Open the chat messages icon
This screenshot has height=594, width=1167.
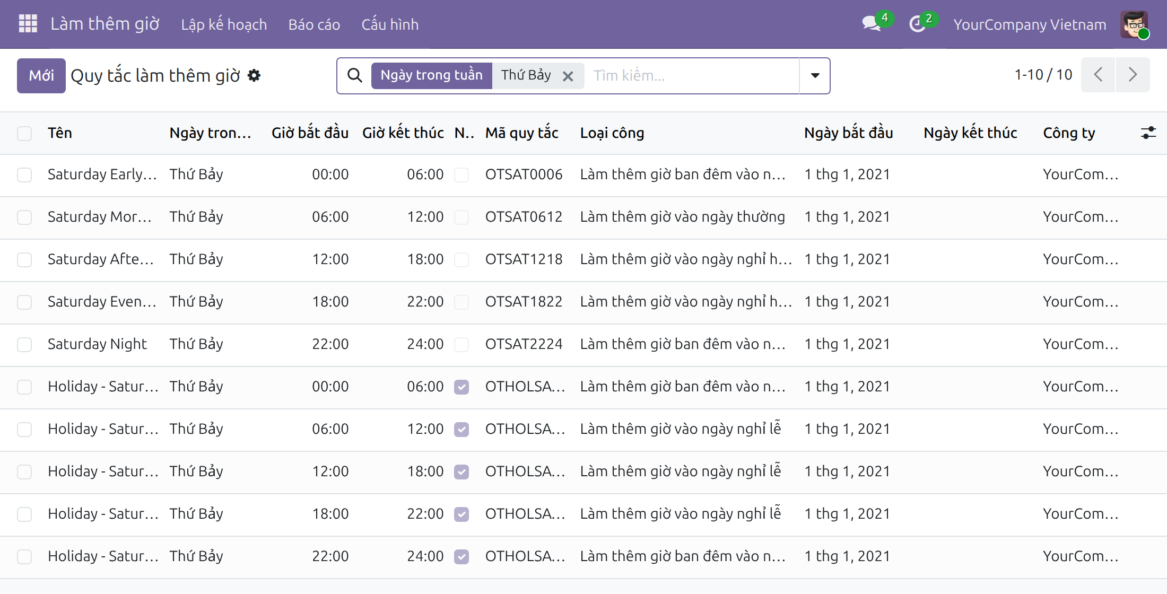pyautogui.click(x=871, y=24)
